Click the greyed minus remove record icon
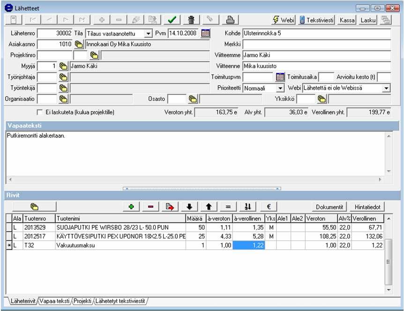Image resolution: width=404 pixels, height=311 pixels. pyautogui.click(x=119, y=20)
